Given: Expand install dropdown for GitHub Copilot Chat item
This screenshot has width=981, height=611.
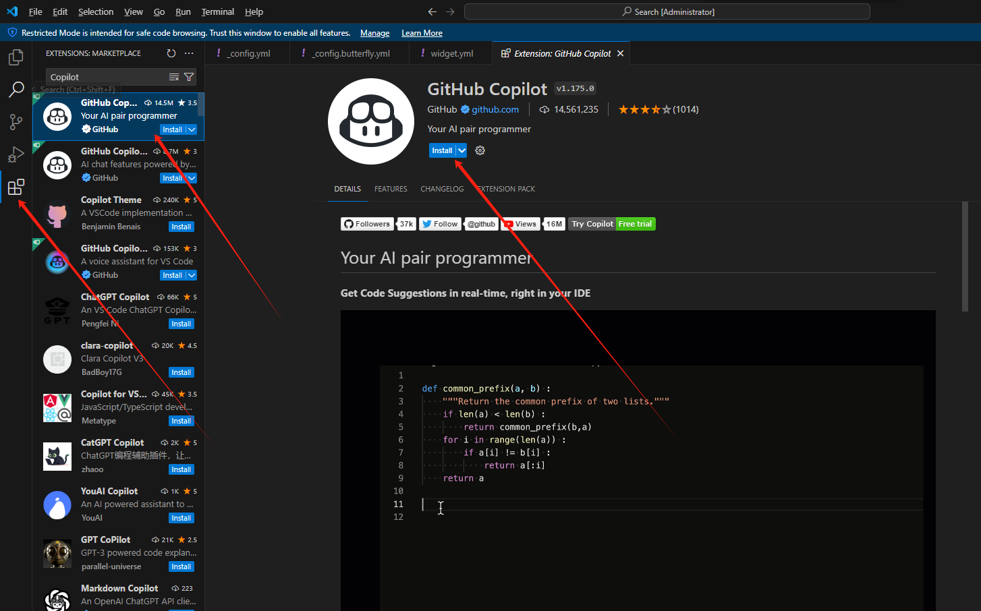Looking at the screenshot, I should pos(192,178).
